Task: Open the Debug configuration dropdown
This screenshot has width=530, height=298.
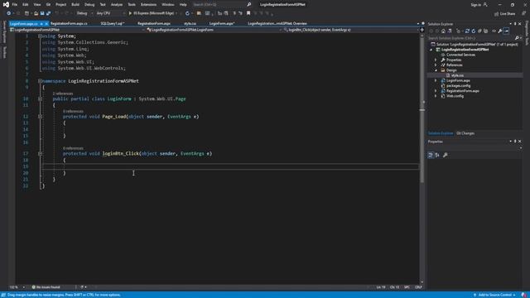Action: click(x=84, y=13)
